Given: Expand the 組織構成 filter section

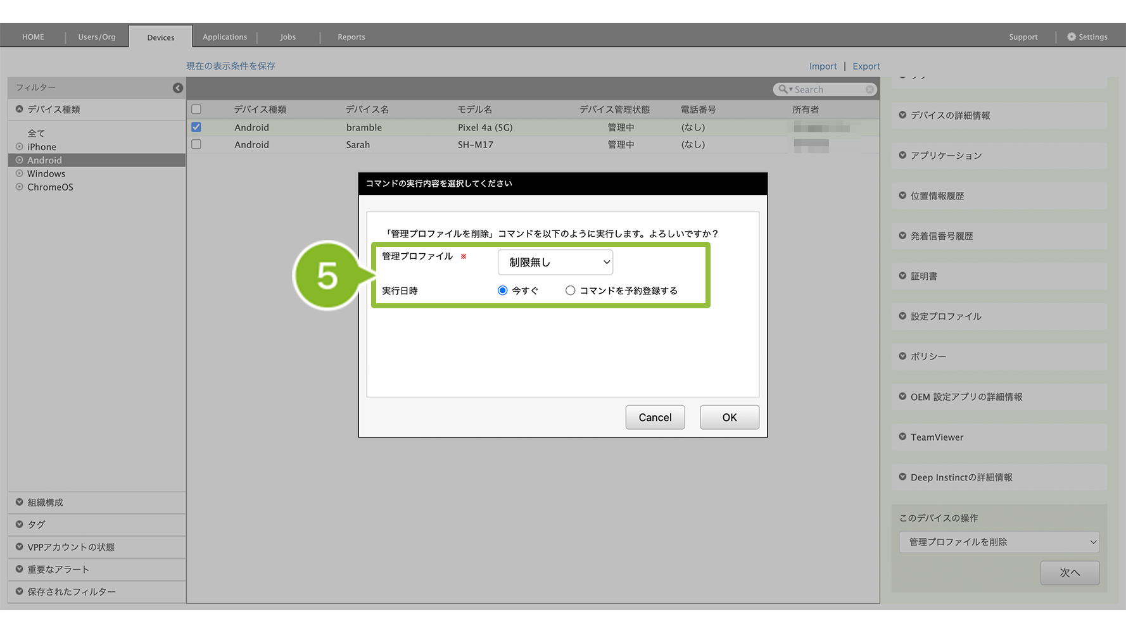Looking at the screenshot, I should pos(97,503).
